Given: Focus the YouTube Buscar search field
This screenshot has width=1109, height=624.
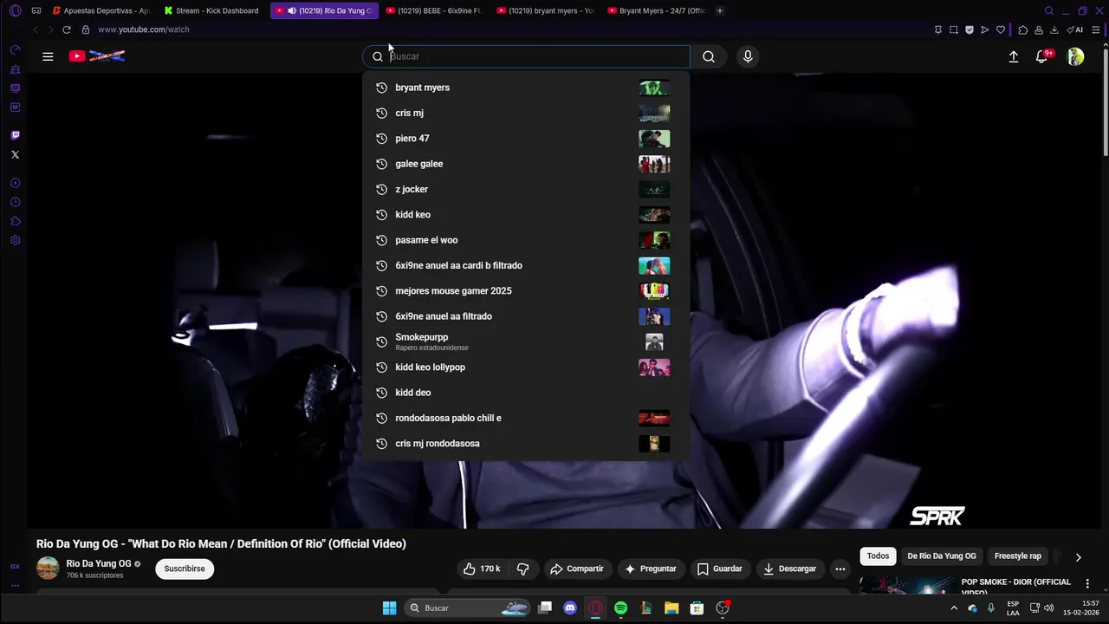Looking at the screenshot, I should pyautogui.click(x=527, y=56).
